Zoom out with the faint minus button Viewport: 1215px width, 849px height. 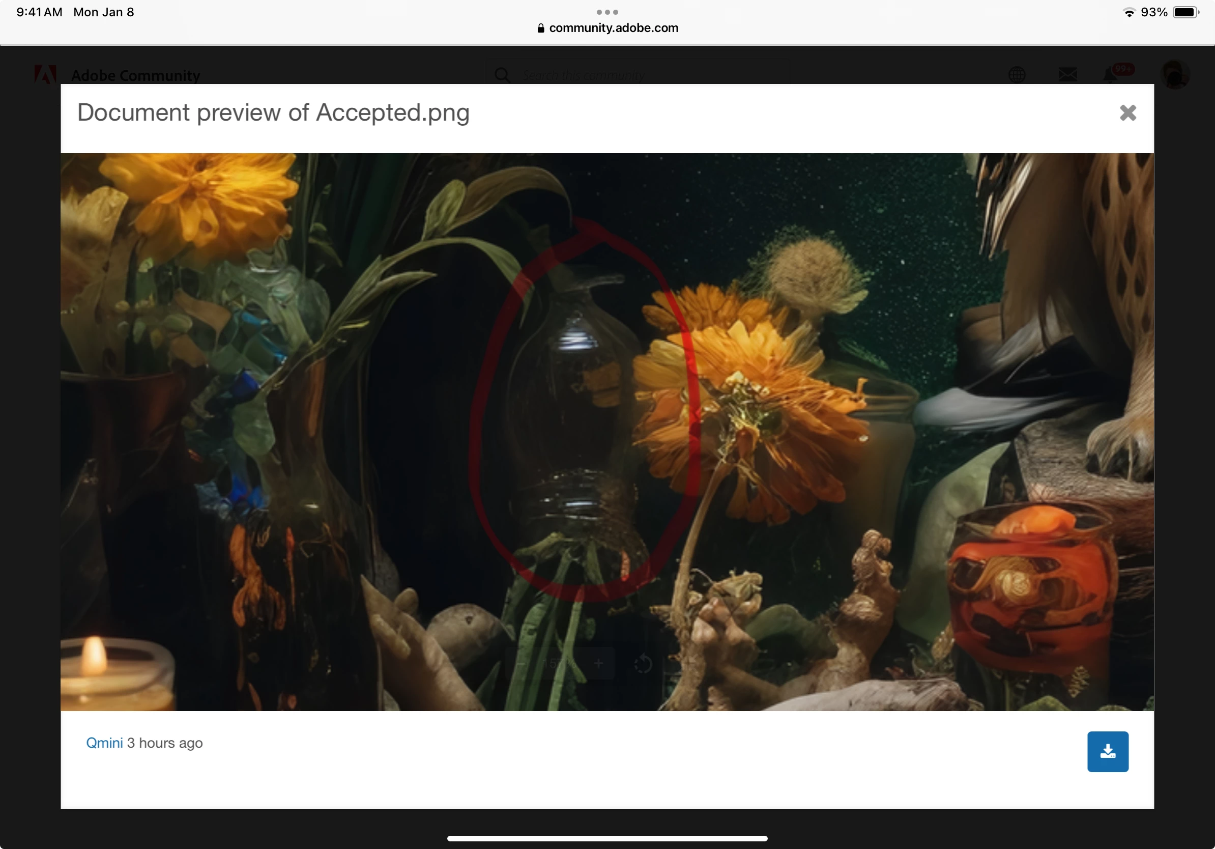click(x=520, y=663)
